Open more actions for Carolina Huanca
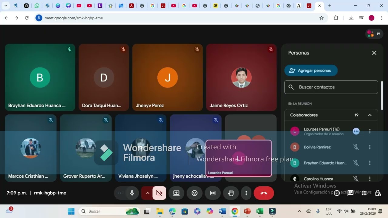 coord(370,179)
